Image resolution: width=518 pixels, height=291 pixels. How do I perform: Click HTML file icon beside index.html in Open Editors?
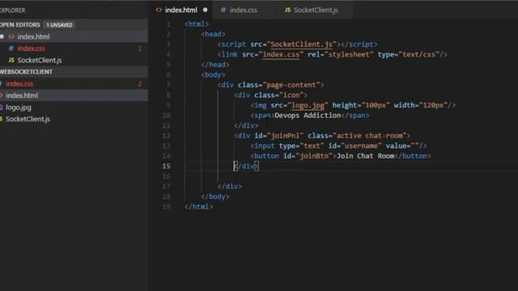click(11, 36)
